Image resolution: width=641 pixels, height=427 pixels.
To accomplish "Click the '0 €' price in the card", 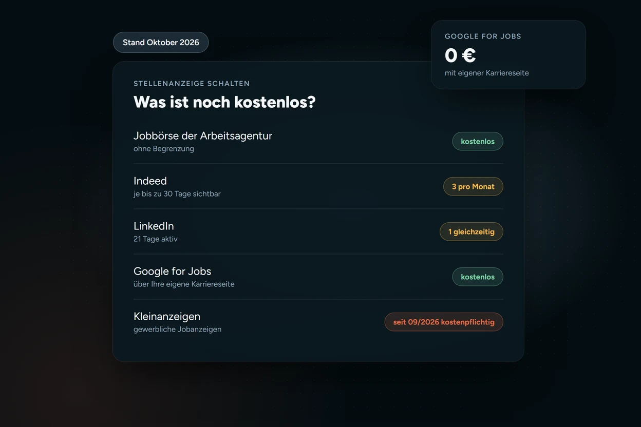I will pyautogui.click(x=460, y=55).
